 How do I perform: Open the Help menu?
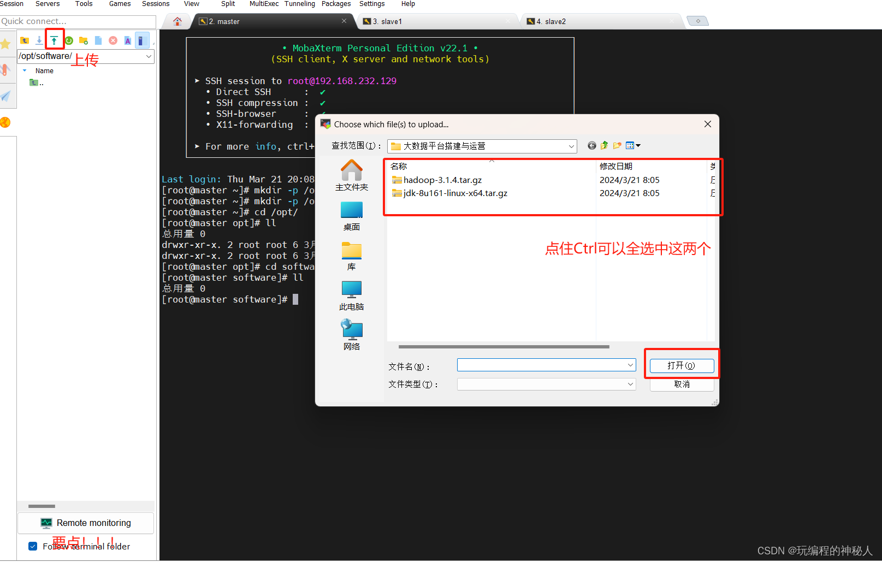click(408, 4)
